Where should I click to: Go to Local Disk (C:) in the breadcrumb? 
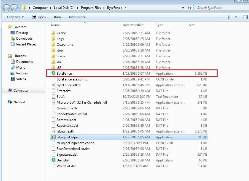click(x=64, y=8)
